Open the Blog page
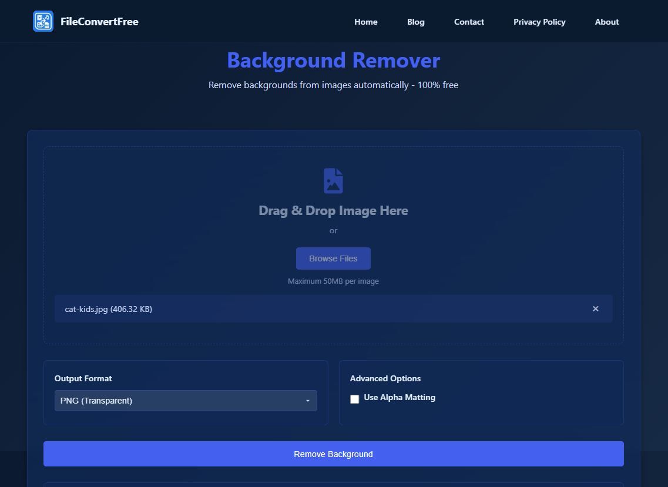The image size is (668, 487). [415, 22]
